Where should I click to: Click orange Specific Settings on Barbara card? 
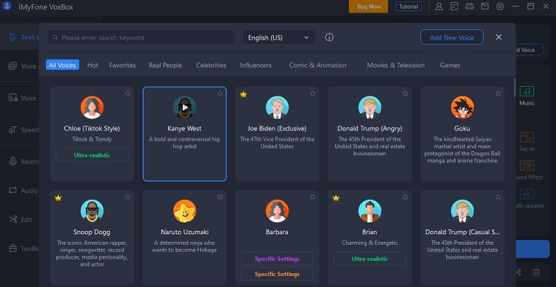tap(277, 274)
